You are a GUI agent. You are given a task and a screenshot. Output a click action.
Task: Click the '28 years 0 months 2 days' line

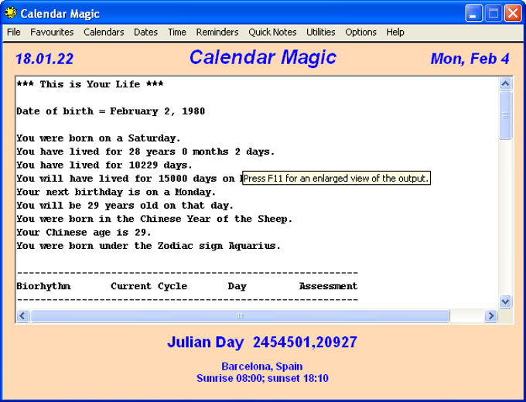point(145,152)
